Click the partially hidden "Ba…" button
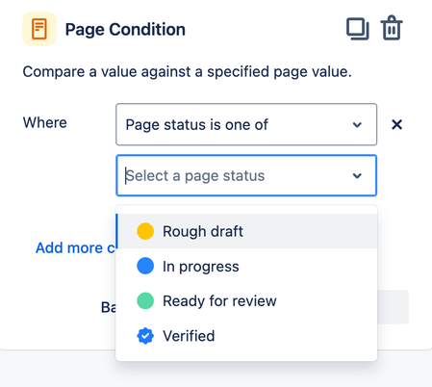432x387 pixels. coord(109,307)
